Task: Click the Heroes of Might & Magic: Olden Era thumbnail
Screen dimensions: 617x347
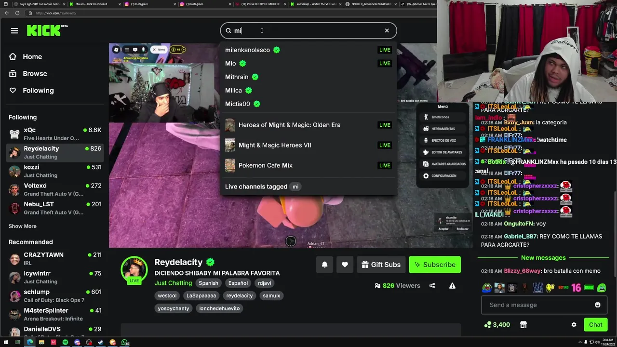Action: (x=230, y=125)
